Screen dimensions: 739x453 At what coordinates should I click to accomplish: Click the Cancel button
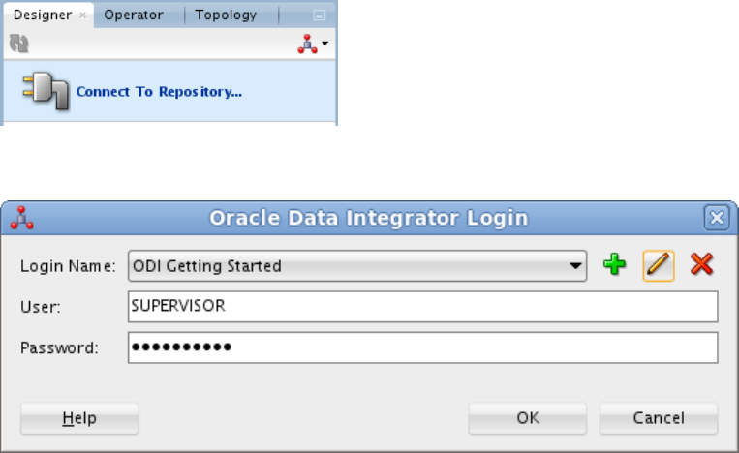pyautogui.click(x=659, y=418)
